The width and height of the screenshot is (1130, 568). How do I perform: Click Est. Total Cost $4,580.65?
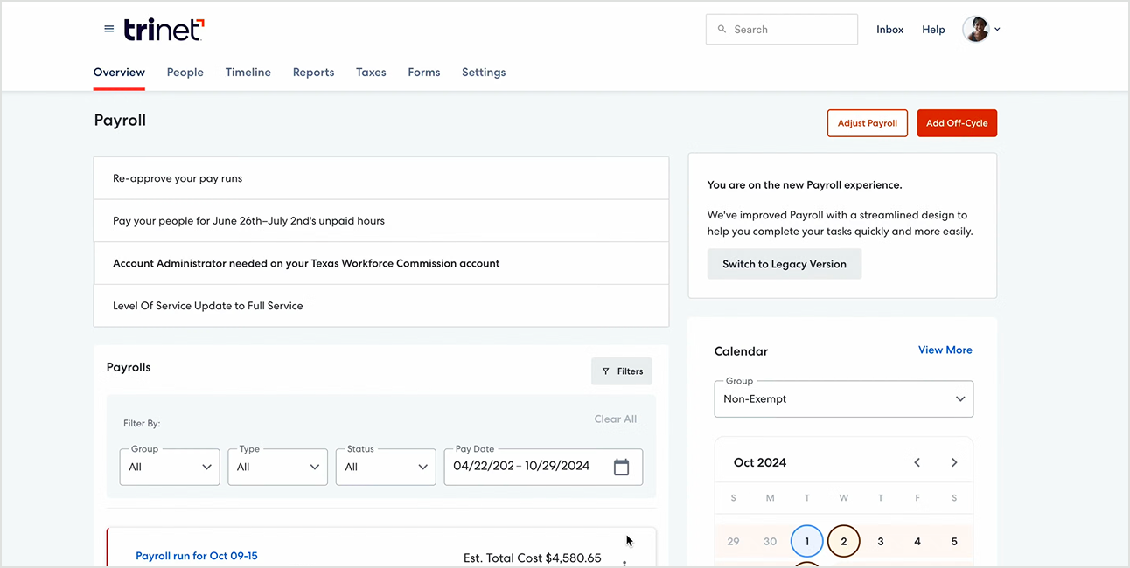533,558
